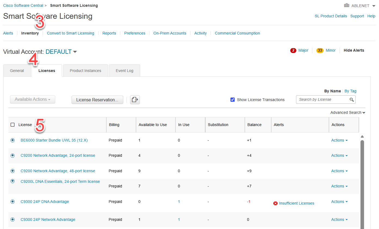Viewport: 379px width, 229px height.
Task: Open the Available Actions dropdown
Action: pyautogui.click(x=33, y=99)
